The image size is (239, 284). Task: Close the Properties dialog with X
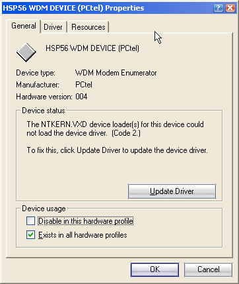point(230,8)
